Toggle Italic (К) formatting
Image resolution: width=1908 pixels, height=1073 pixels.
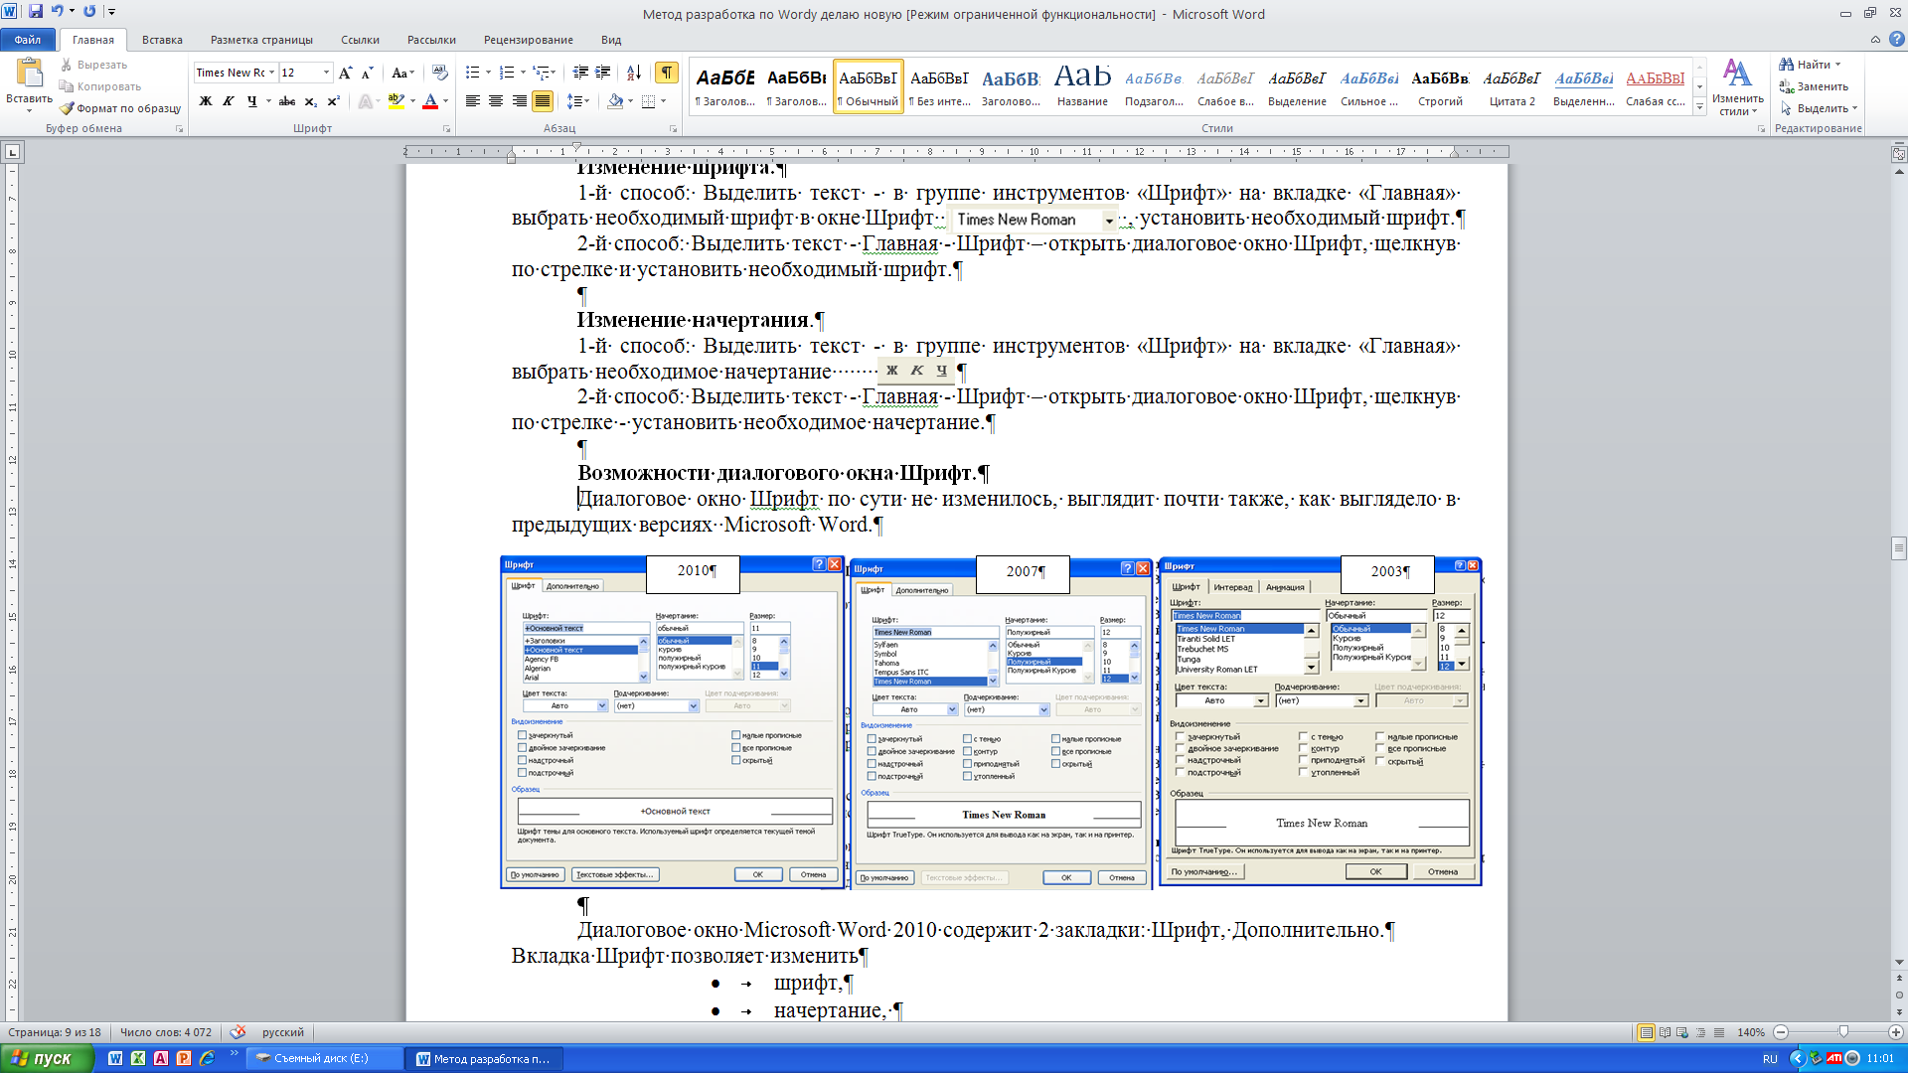[229, 101]
